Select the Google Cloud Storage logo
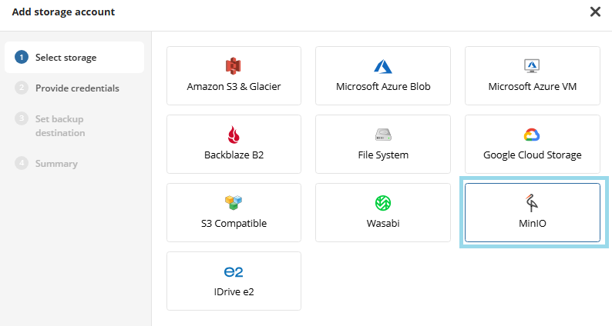The image size is (612, 326). (x=532, y=135)
